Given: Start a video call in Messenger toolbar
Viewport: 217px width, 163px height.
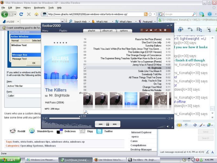Looking at the screenshot, I should [181, 29].
